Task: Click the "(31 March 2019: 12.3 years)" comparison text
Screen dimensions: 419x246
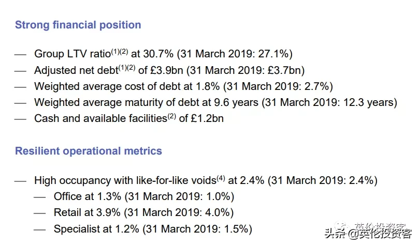Action: click(330, 102)
